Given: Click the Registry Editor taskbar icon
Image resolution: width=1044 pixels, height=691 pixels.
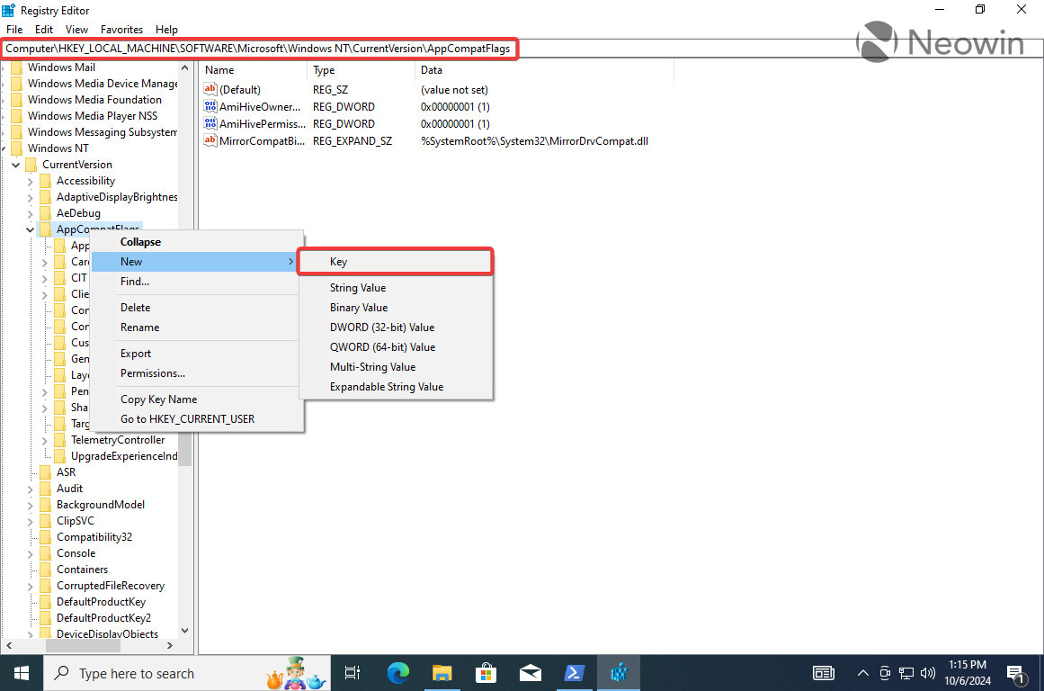Looking at the screenshot, I should click(x=619, y=673).
